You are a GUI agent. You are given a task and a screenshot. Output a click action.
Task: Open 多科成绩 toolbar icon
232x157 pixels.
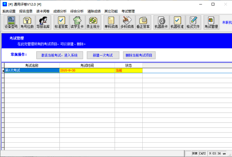[127, 22]
